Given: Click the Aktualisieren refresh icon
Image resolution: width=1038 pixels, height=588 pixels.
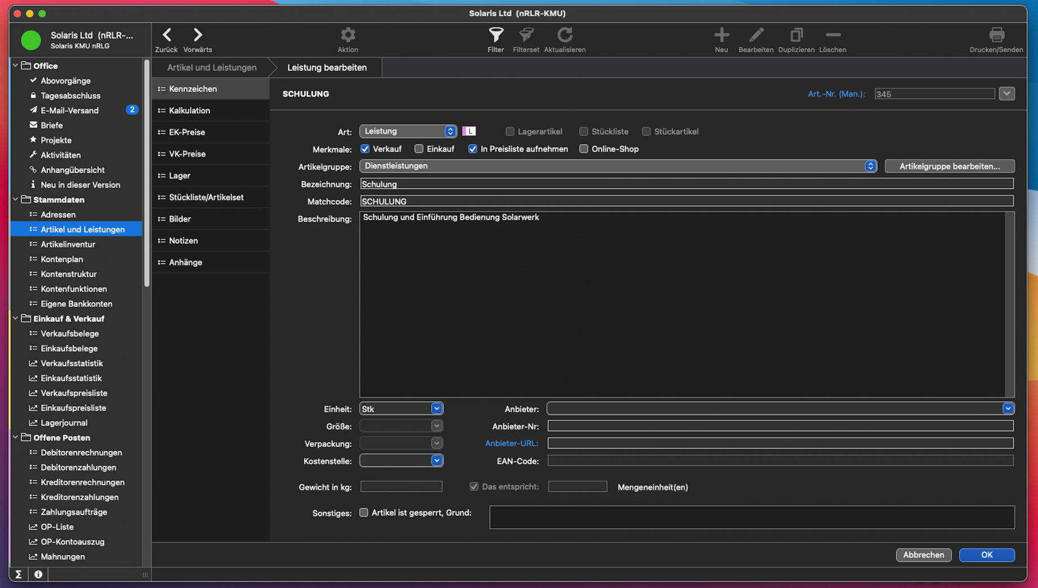Looking at the screenshot, I should (564, 35).
